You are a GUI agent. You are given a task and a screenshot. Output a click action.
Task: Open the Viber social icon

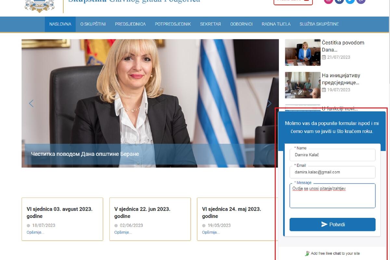tap(361, 1)
